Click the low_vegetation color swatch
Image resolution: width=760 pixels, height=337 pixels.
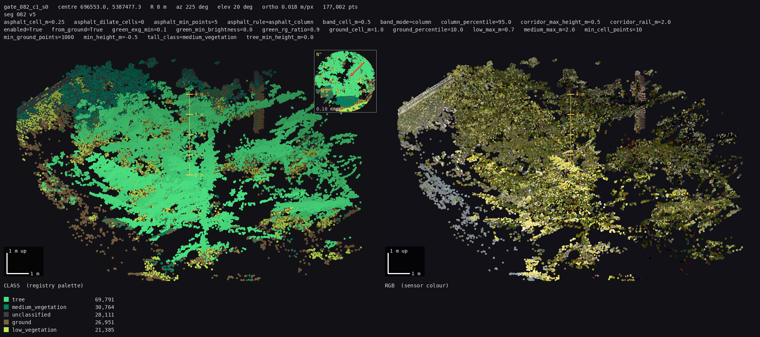[x=6, y=330]
